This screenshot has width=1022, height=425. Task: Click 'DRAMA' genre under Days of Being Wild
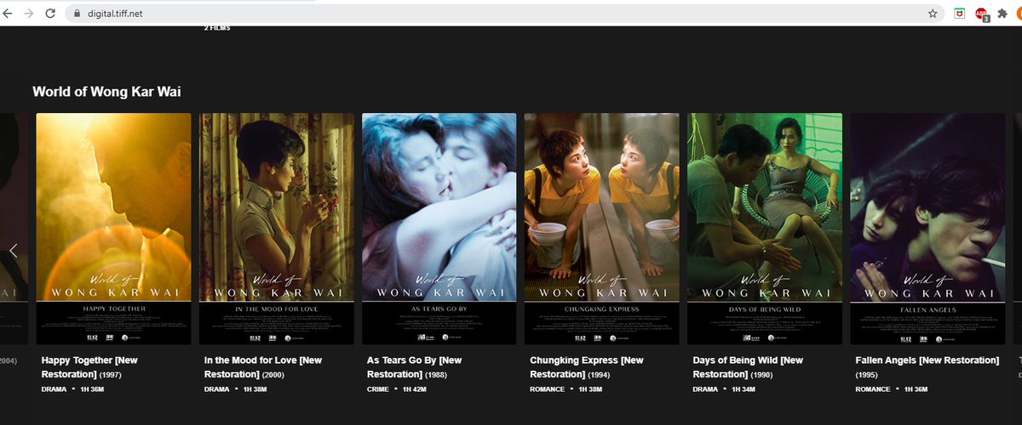705,389
